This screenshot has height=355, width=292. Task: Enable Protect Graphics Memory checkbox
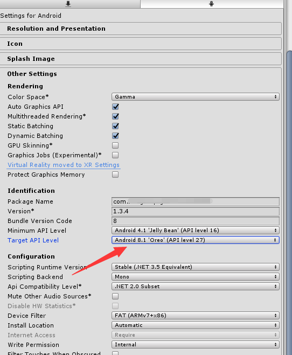pyautogui.click(x=115, y=175)
